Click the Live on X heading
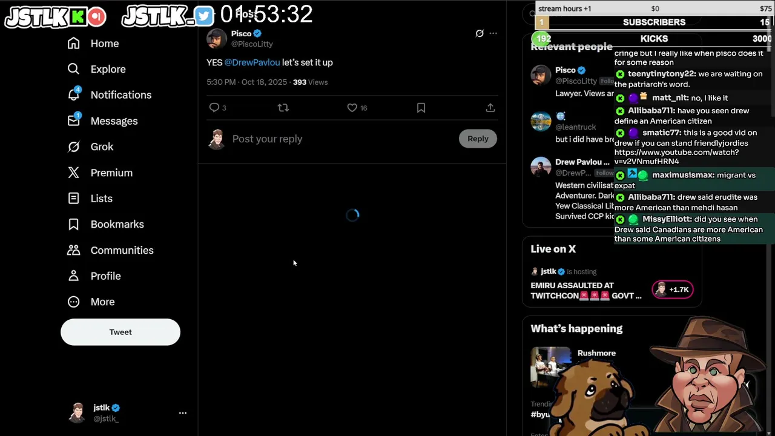 pos(553,249)
